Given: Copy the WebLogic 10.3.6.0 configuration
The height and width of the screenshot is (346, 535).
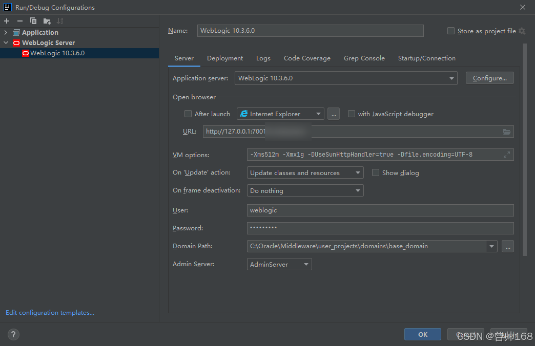Looking at the screenshot, I should click(x=33, y=21).
